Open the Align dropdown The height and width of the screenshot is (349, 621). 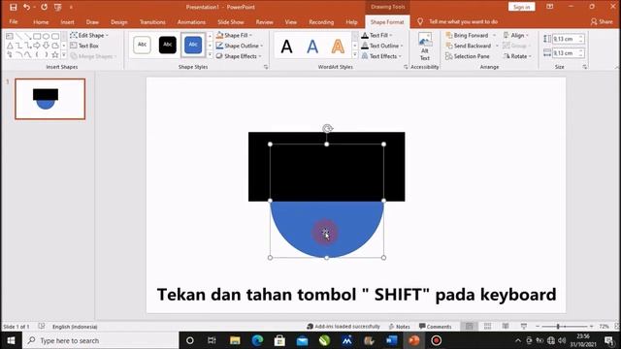[x=516, y=36]
